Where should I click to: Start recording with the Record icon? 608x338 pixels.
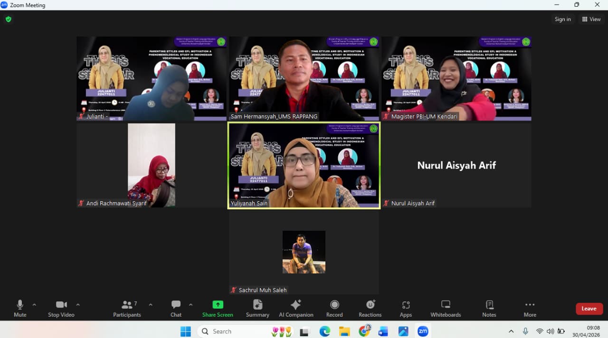334,308
